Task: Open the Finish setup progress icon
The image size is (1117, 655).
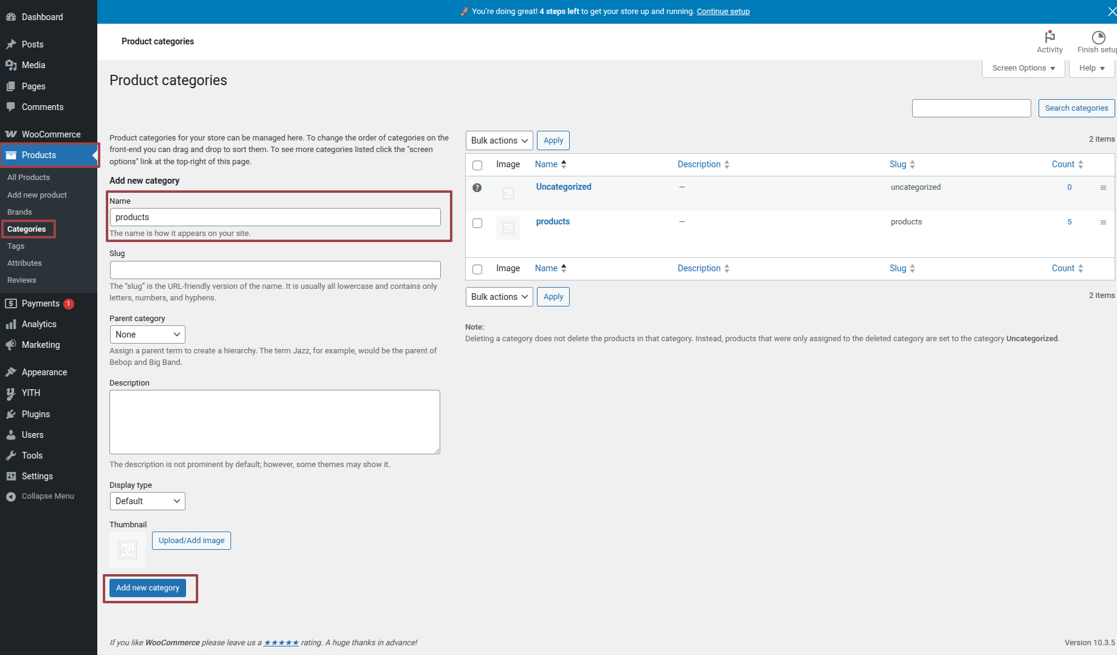Action: [1098, 37]
